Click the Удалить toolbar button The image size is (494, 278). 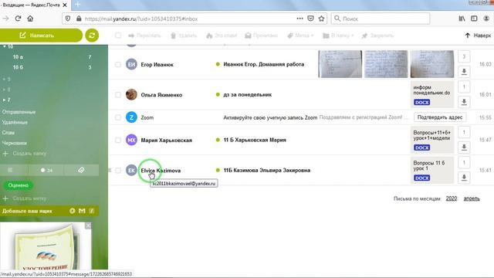click(184, 36)
